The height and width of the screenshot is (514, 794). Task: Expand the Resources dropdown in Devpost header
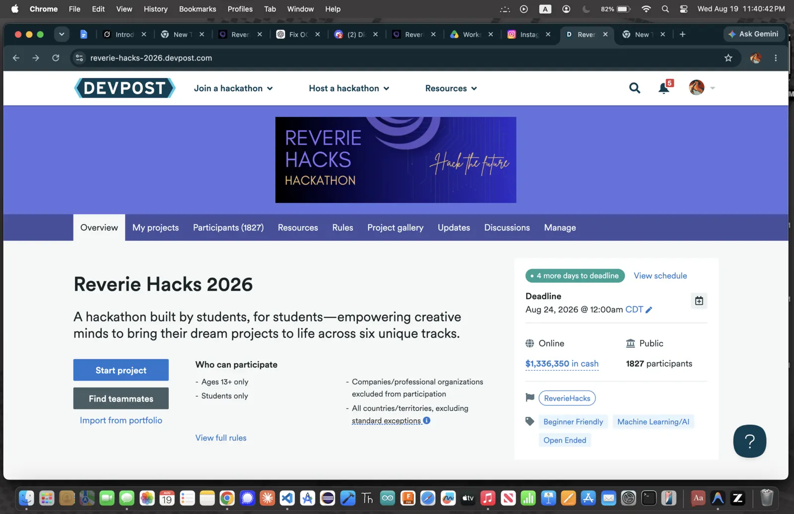point(451,88)
